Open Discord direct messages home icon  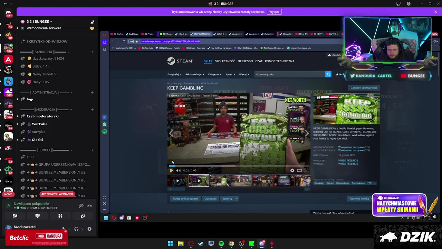8,13
